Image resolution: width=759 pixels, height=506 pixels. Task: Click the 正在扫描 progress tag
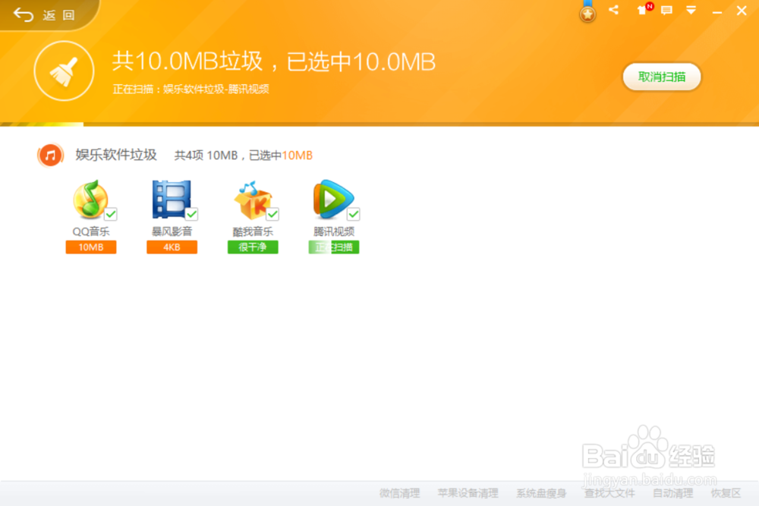point(333,247)
